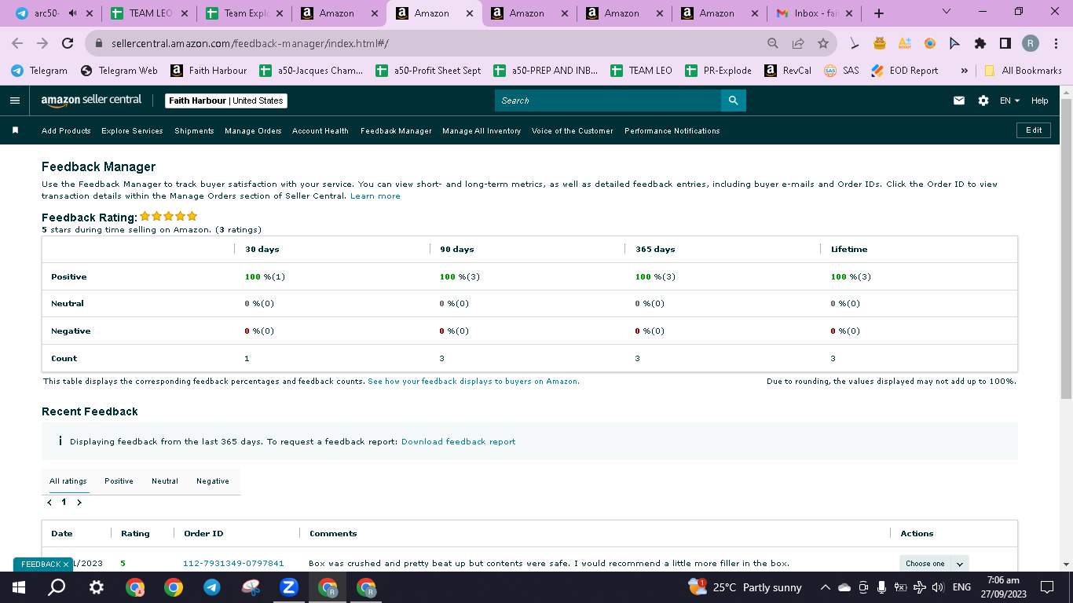Image resolution: width=1073 pixels, height=603 pixels.
Task: Share this page from the address bar
Action: tap(798, 44)
